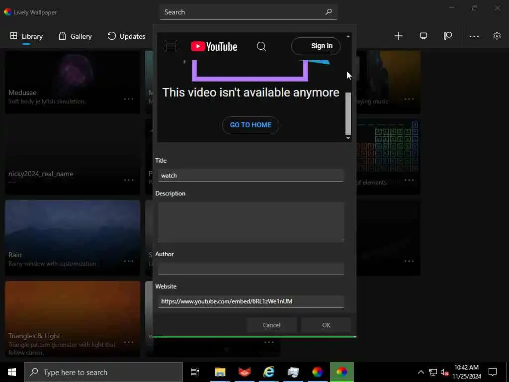Open Task View from taskbar
This screenshot has width=509, height=382.
point(195,372)
